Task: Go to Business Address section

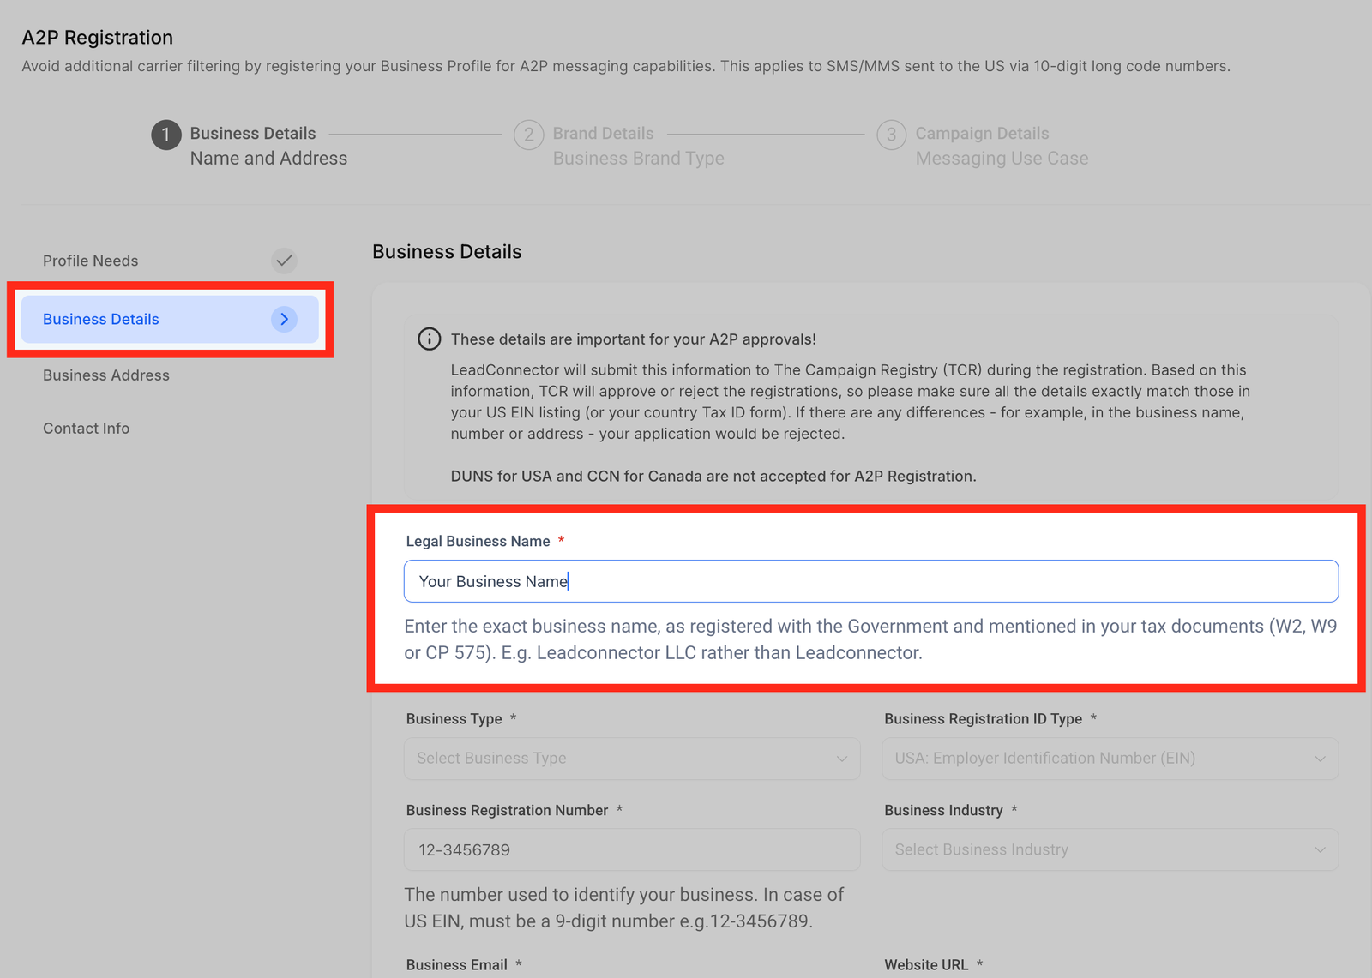Action: (x=106, y=375)
